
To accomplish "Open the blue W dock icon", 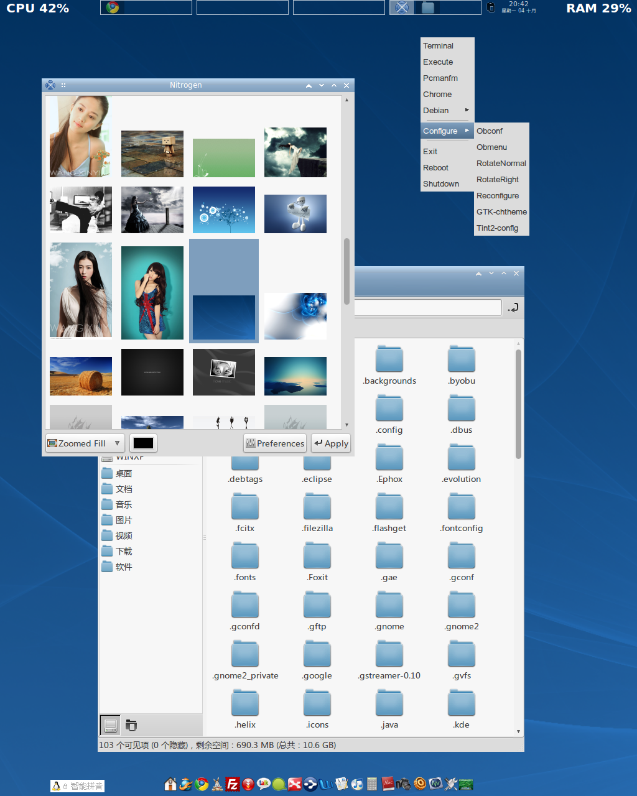I will (x=326, y=784).
